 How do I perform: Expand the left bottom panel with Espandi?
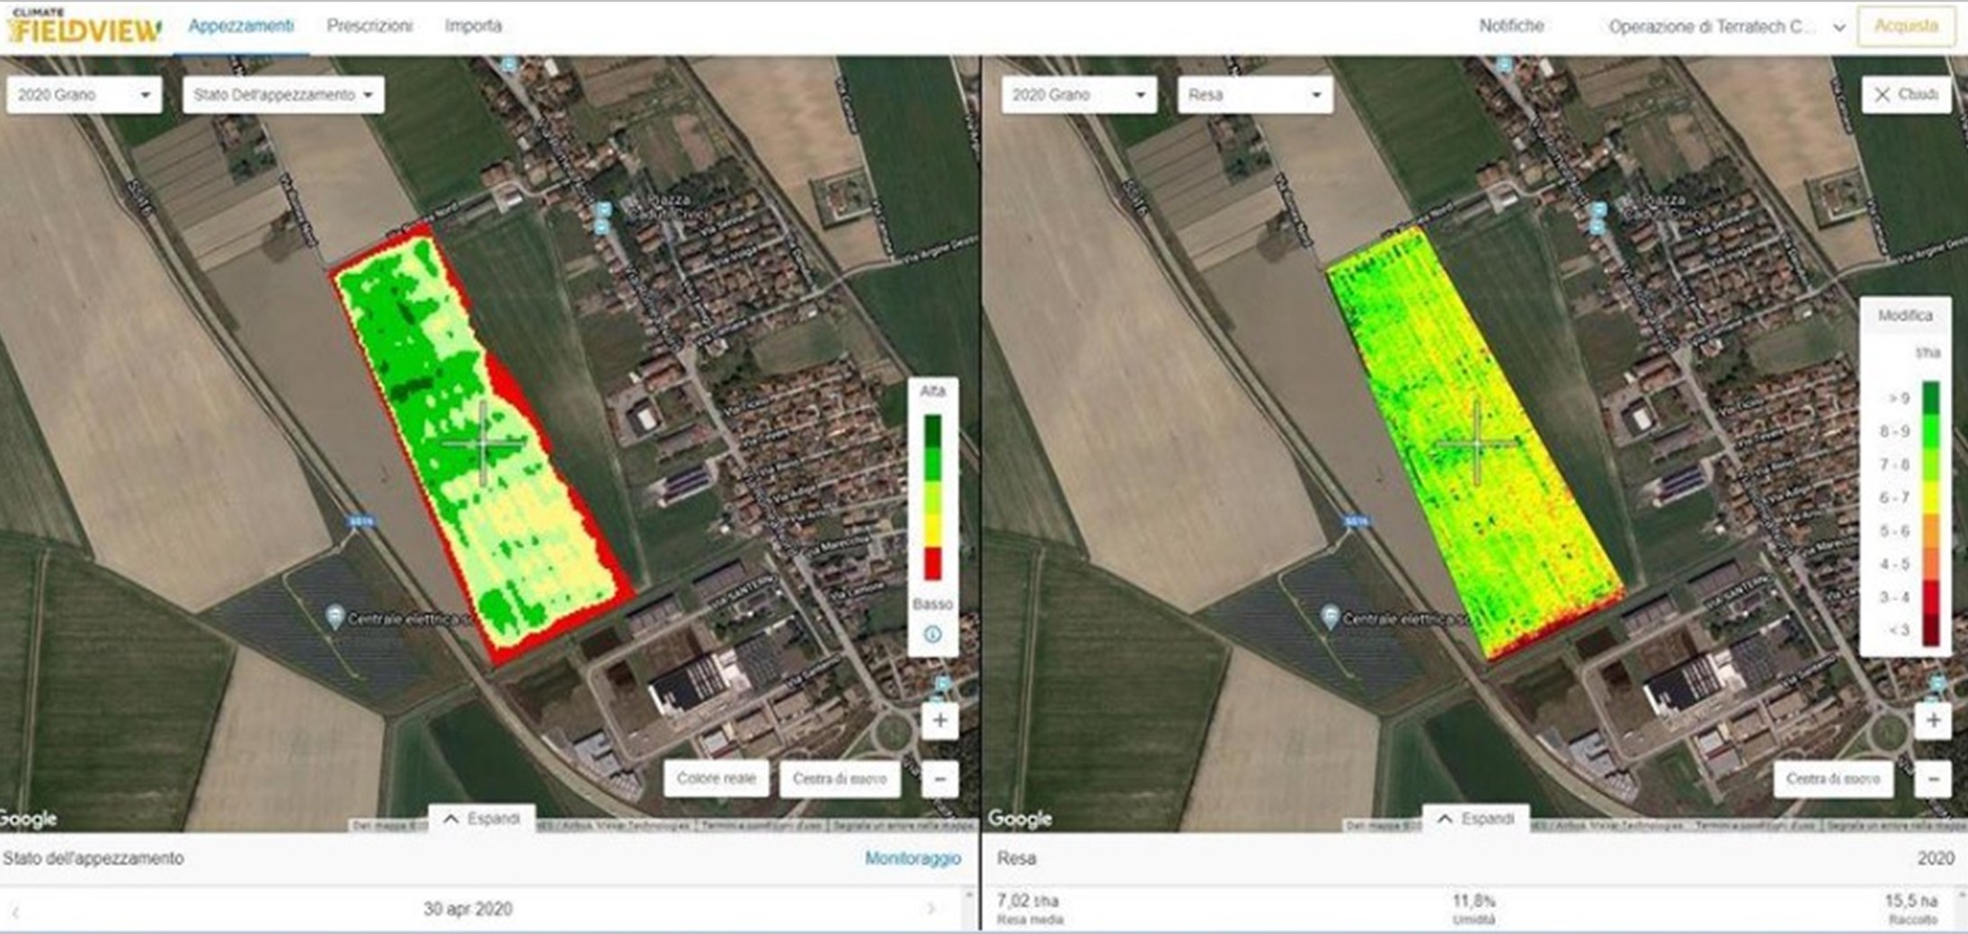point(482,819)
